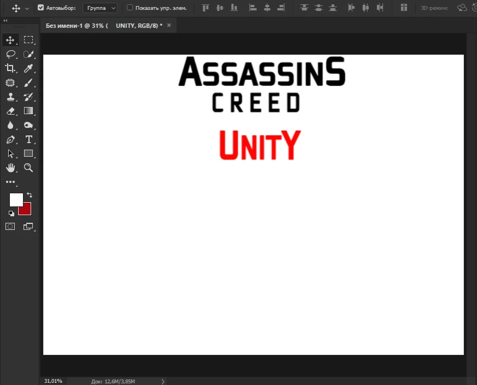The image size is (477, 385).
Task: Select the Pen tool
Action: (10, 139)
